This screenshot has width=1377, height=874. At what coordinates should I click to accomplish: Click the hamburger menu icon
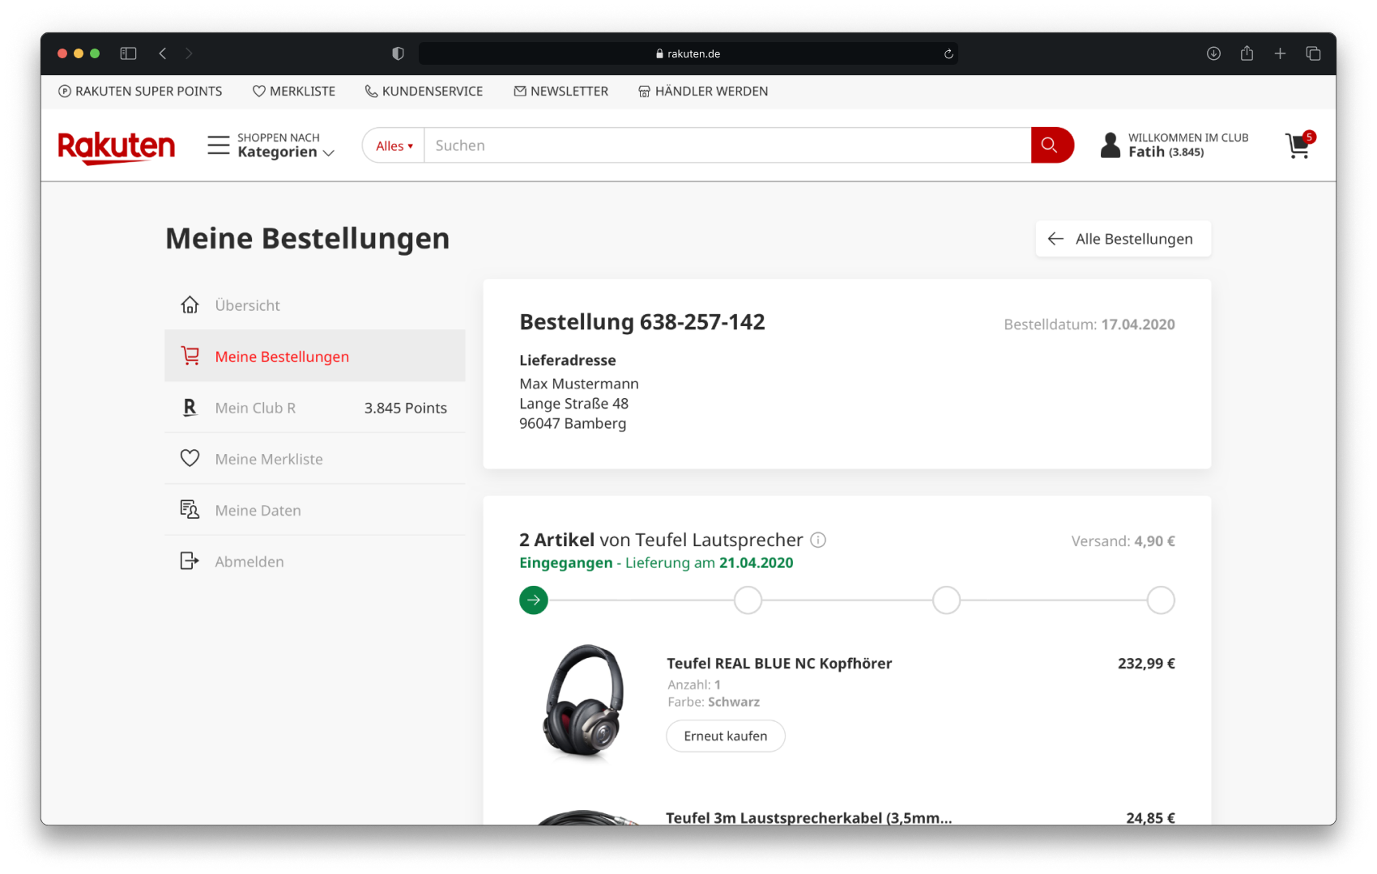(219, 145)
